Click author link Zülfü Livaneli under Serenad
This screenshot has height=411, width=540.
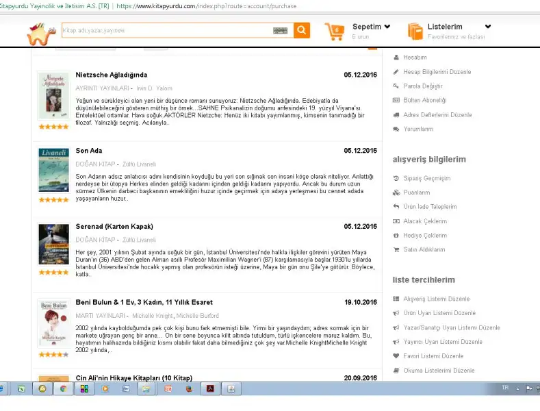[139, 240]
